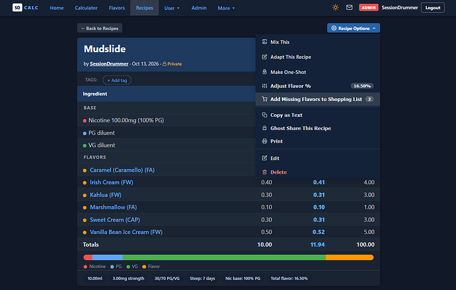The width and height of the screenshot is (456, 290).
Task: Toggle the light theme sun icon
Action: click(x=335, y=7)
